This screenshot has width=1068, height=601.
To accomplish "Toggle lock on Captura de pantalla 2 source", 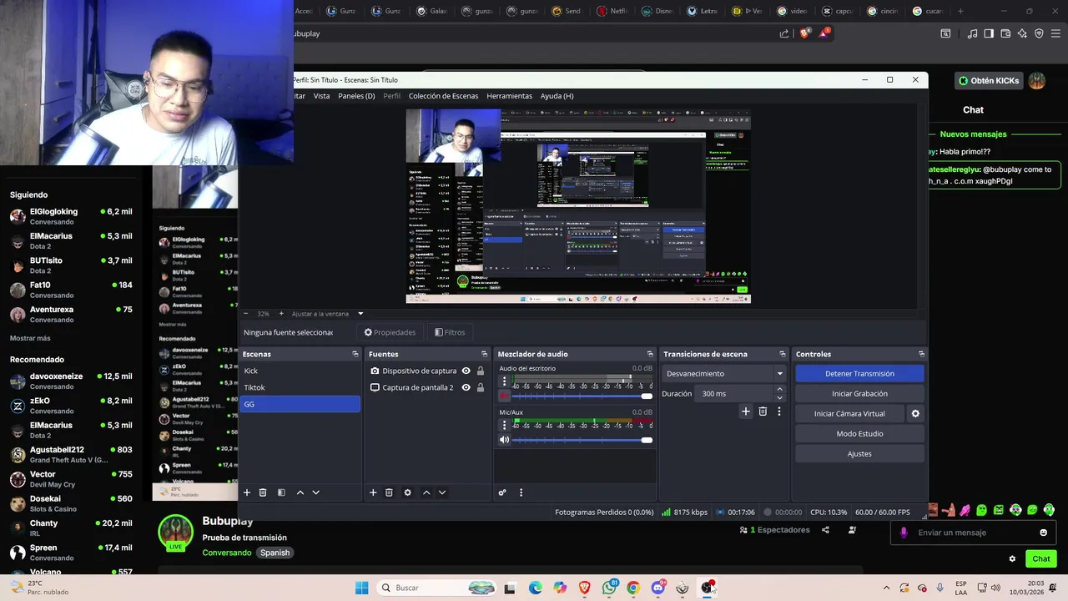I will coord(481,387).
